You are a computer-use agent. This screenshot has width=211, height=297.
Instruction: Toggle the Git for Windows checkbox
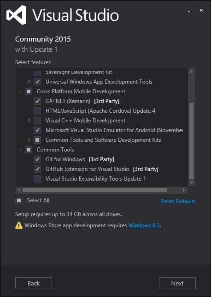(37, 159)
